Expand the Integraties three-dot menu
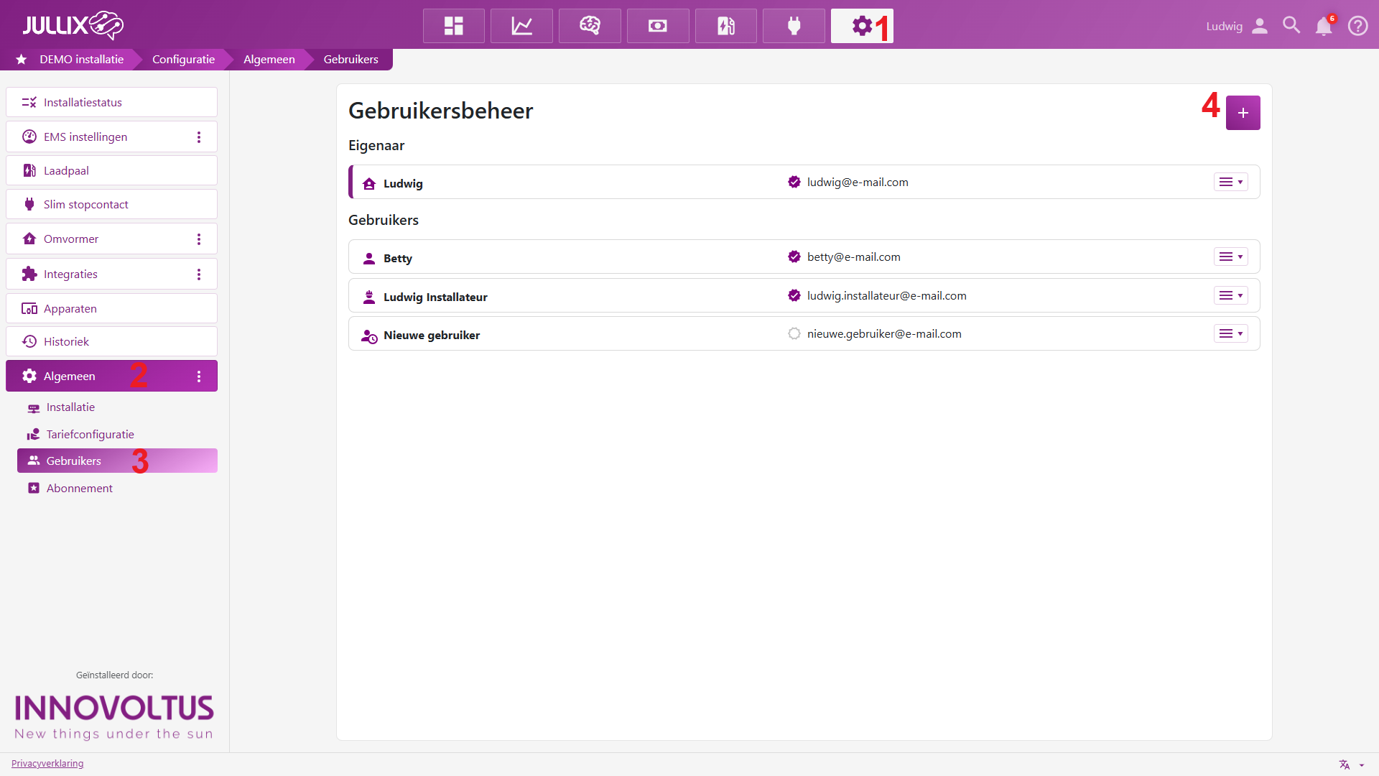1379x776 pixels. (x=199, y=274)
